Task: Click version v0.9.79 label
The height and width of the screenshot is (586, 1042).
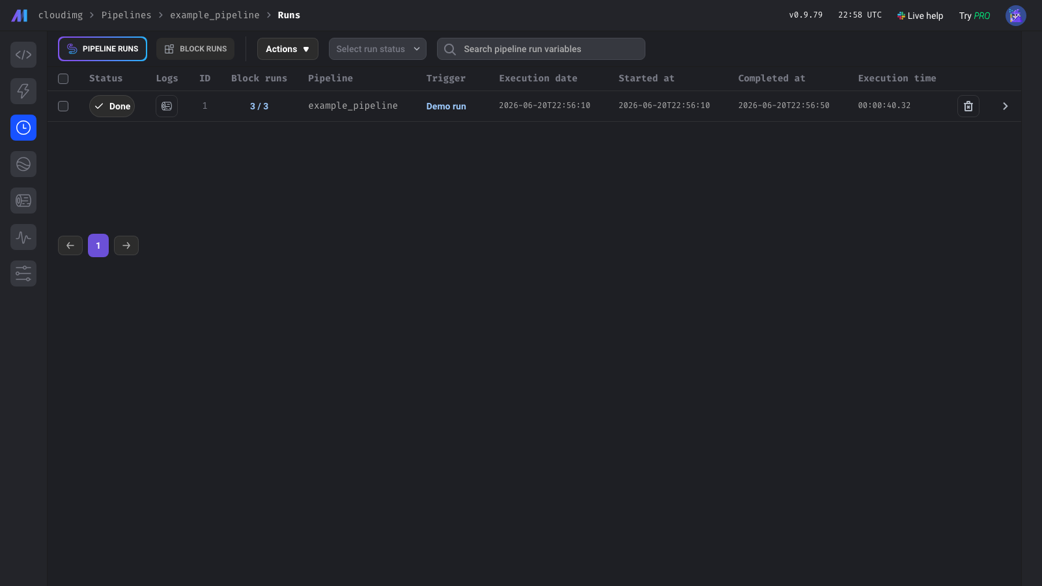Action: tap(806, 15)
